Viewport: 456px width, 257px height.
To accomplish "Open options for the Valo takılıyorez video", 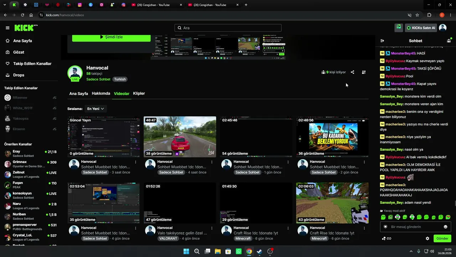I will tap(212, 228).
